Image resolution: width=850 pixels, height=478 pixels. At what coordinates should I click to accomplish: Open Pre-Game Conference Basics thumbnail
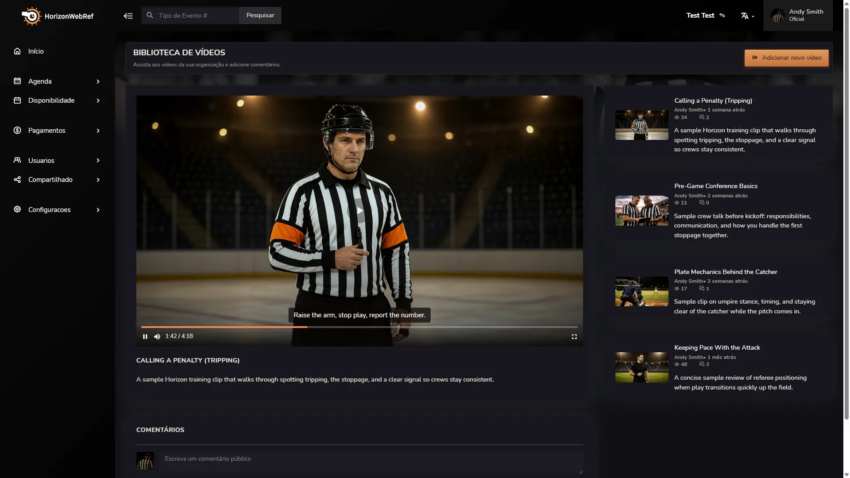tap(641, 211)
